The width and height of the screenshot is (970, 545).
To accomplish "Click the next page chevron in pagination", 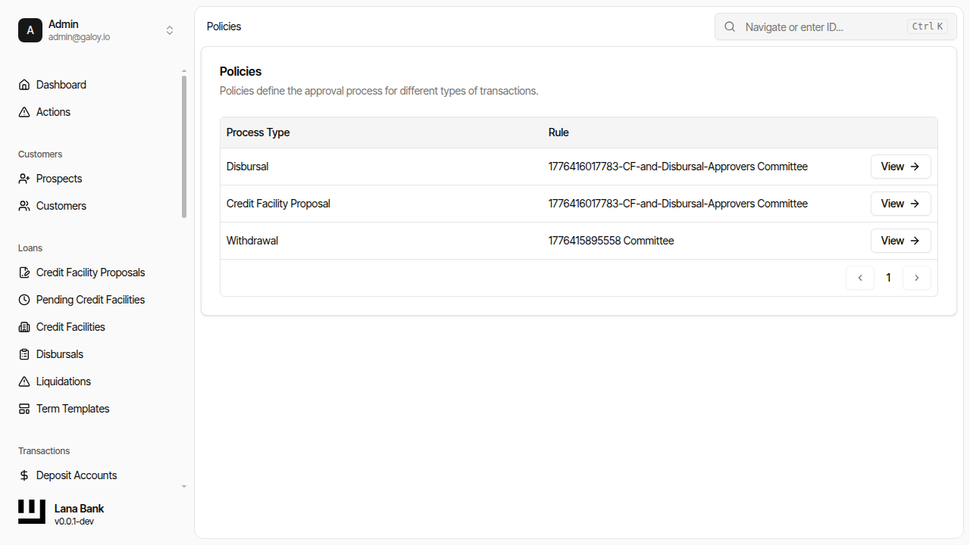I will coord(917,278).
